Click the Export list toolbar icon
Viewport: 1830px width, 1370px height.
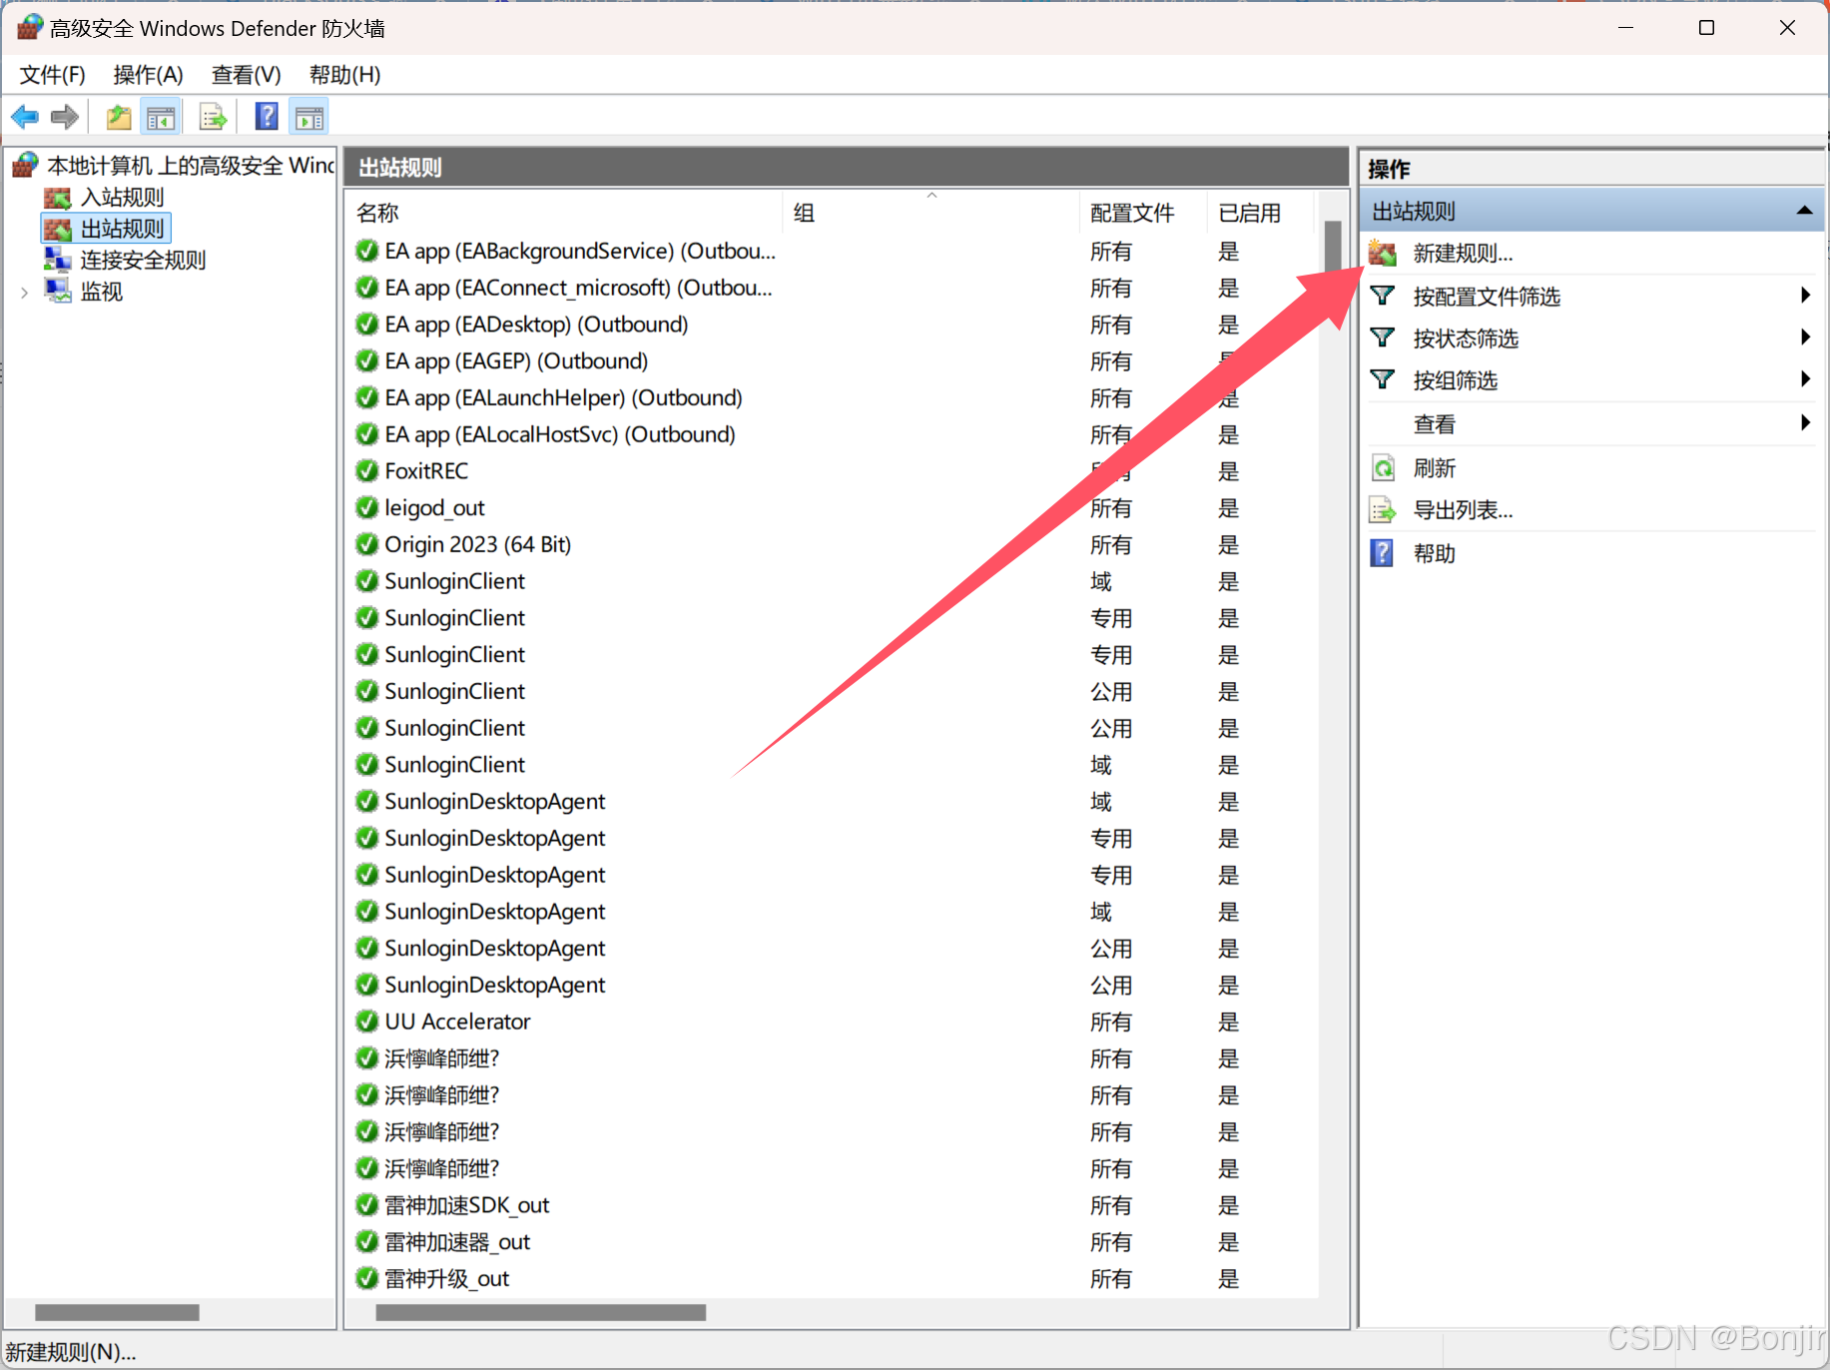(x=213, y=118)
